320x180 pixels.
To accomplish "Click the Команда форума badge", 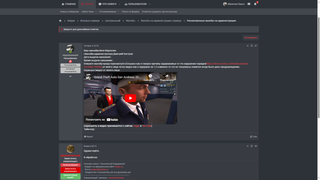I will [x=70, y=165].
